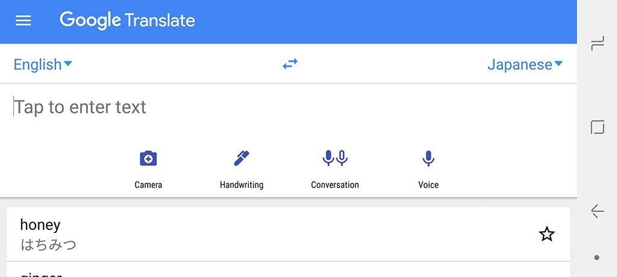
Task: Click the Conversation label
Action: 335,184
